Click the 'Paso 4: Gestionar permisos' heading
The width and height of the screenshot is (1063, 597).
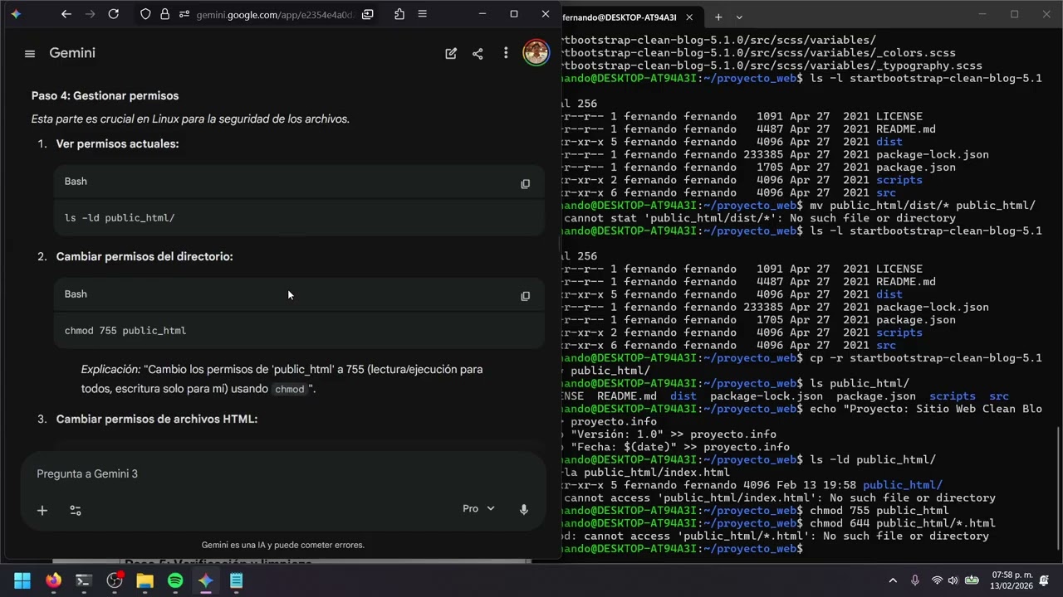click(105, 95)
